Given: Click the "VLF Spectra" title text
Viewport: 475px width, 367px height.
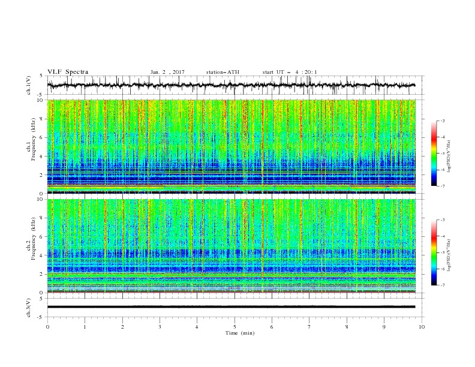Looking at the screenshot, I should pos(68,72).
